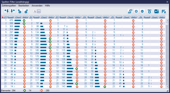The image size is (170, 93).
Task: Click the gear with left arrow icon
Action: [20, 11]
